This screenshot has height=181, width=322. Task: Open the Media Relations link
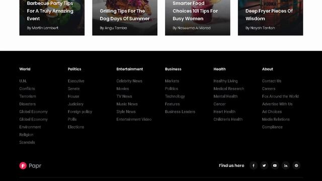click(x=276, y=119)
